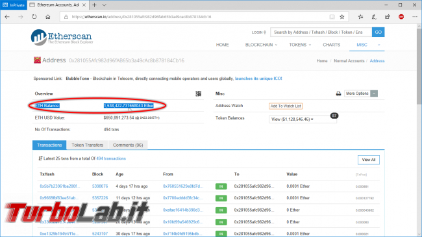
Task: Print page with printer icon
Action: click(x=338, y=94)
